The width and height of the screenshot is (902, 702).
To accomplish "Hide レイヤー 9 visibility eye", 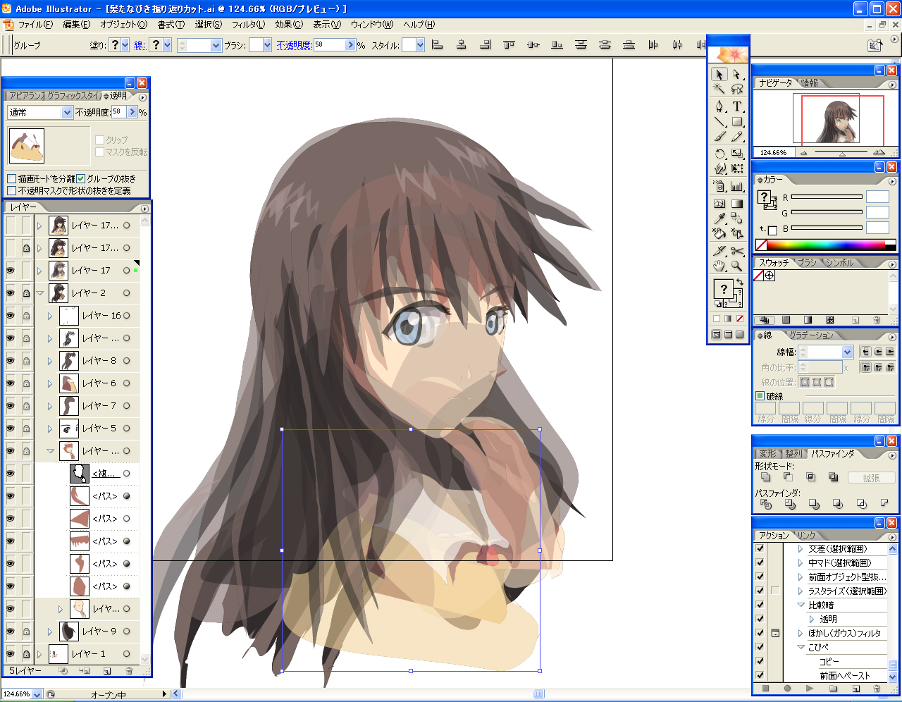I will coord(11,632).
